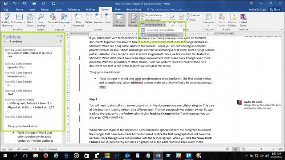This screenshot has height=160, width=285.
Task: Switch to Web Layout view
Action: tap(244, 149)
